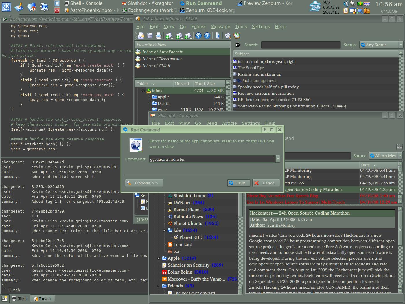Click the Create To-do icon in KMail toolbar
Screen dimensions: 405x304
(x=237, y=36)
